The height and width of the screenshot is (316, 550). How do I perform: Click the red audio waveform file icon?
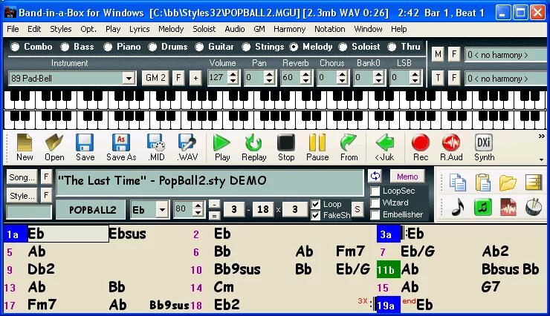click(x=508, y=207)
